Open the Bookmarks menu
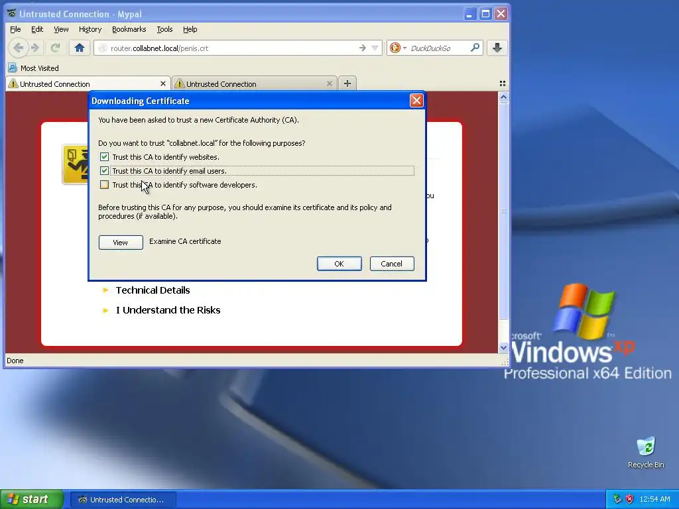Image resolution: width=679 pixels, height=509 pixels. (x=129, y=29)
